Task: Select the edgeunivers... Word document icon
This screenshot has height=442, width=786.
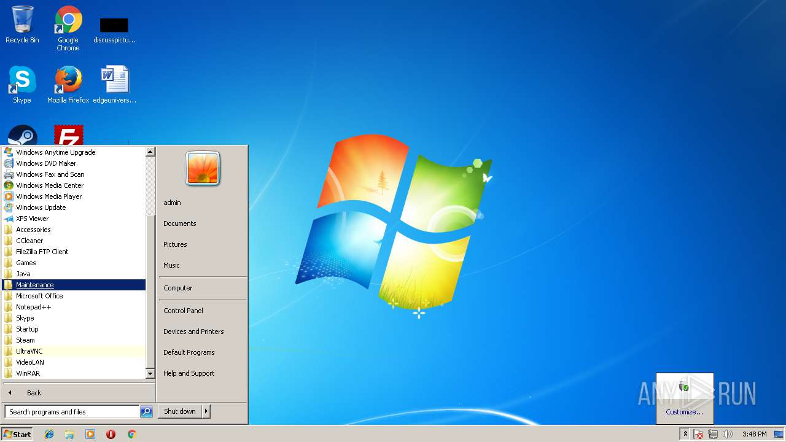Action: pos(115,85)
